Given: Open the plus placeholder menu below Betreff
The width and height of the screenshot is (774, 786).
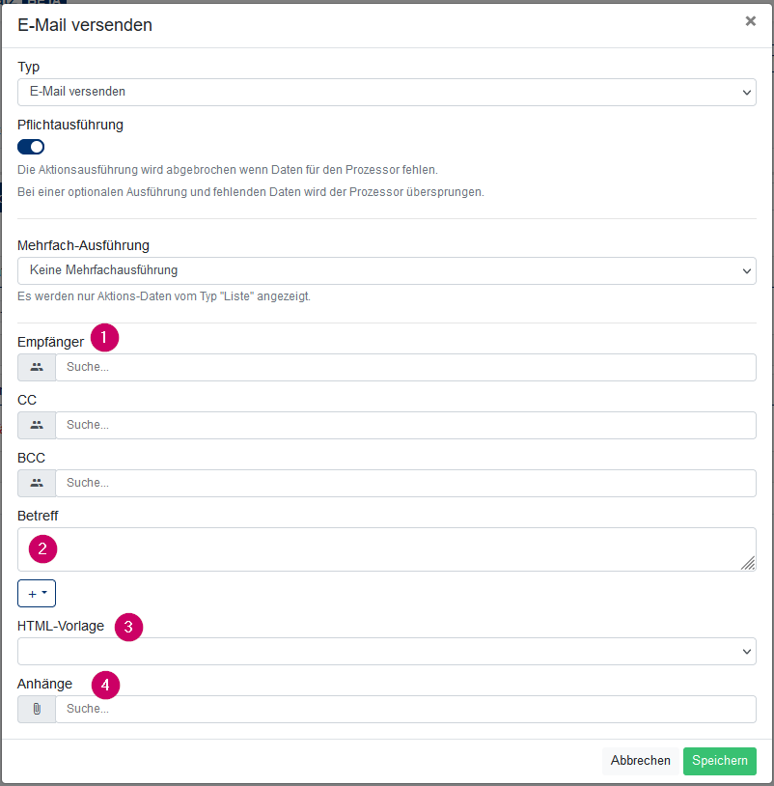Looking at the screenshot, I should coord(37,594).
